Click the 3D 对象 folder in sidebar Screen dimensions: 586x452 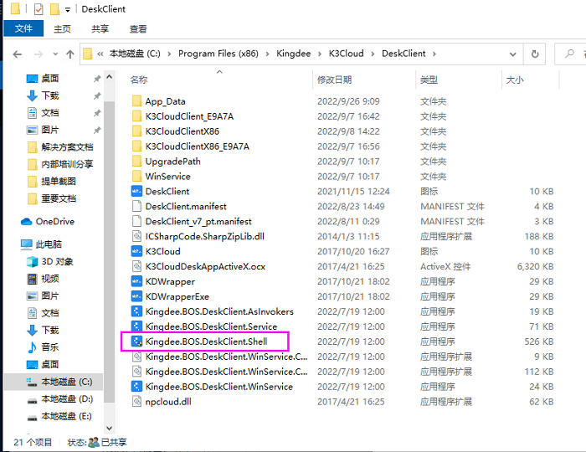click(x=57, y=261)
